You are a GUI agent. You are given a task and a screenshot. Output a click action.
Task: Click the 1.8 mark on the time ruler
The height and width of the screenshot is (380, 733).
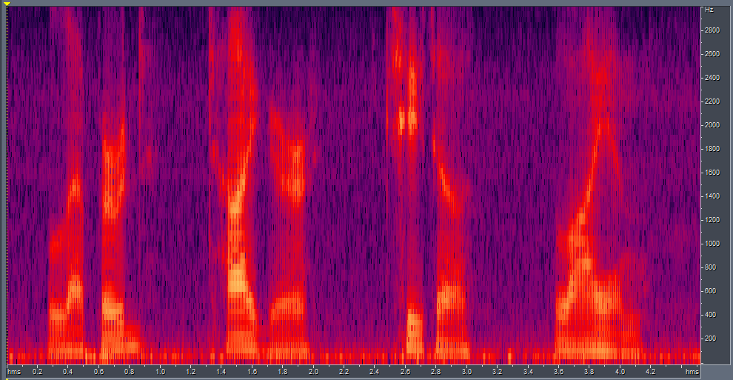[x=282, y=372]
